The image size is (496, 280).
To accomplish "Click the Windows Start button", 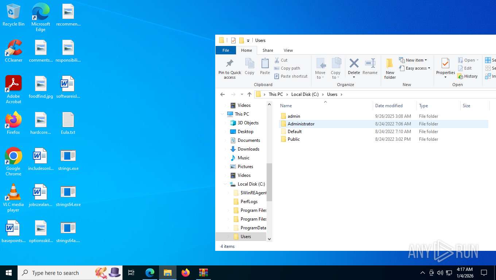I will 9,273.
